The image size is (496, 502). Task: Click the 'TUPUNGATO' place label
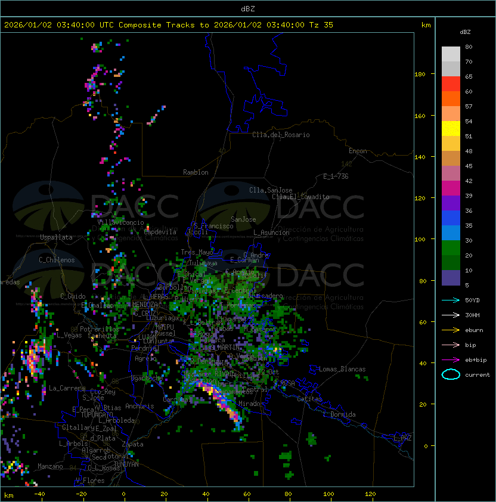[x=97, y=414]
